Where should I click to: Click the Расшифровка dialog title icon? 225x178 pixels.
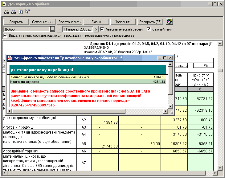click(x=10, y=58)
